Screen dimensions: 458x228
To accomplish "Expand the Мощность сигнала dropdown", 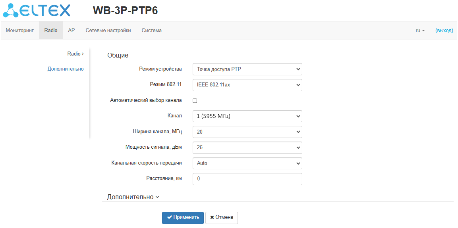I will pos(247,148).
